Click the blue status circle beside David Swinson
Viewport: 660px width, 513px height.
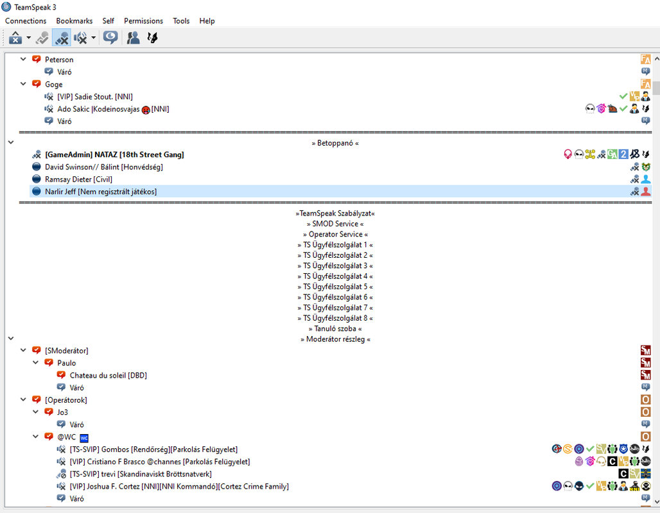pyautogui.click(x=37, y=167)
